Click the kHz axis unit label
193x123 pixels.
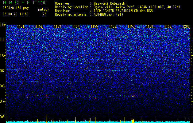point(3,25)
